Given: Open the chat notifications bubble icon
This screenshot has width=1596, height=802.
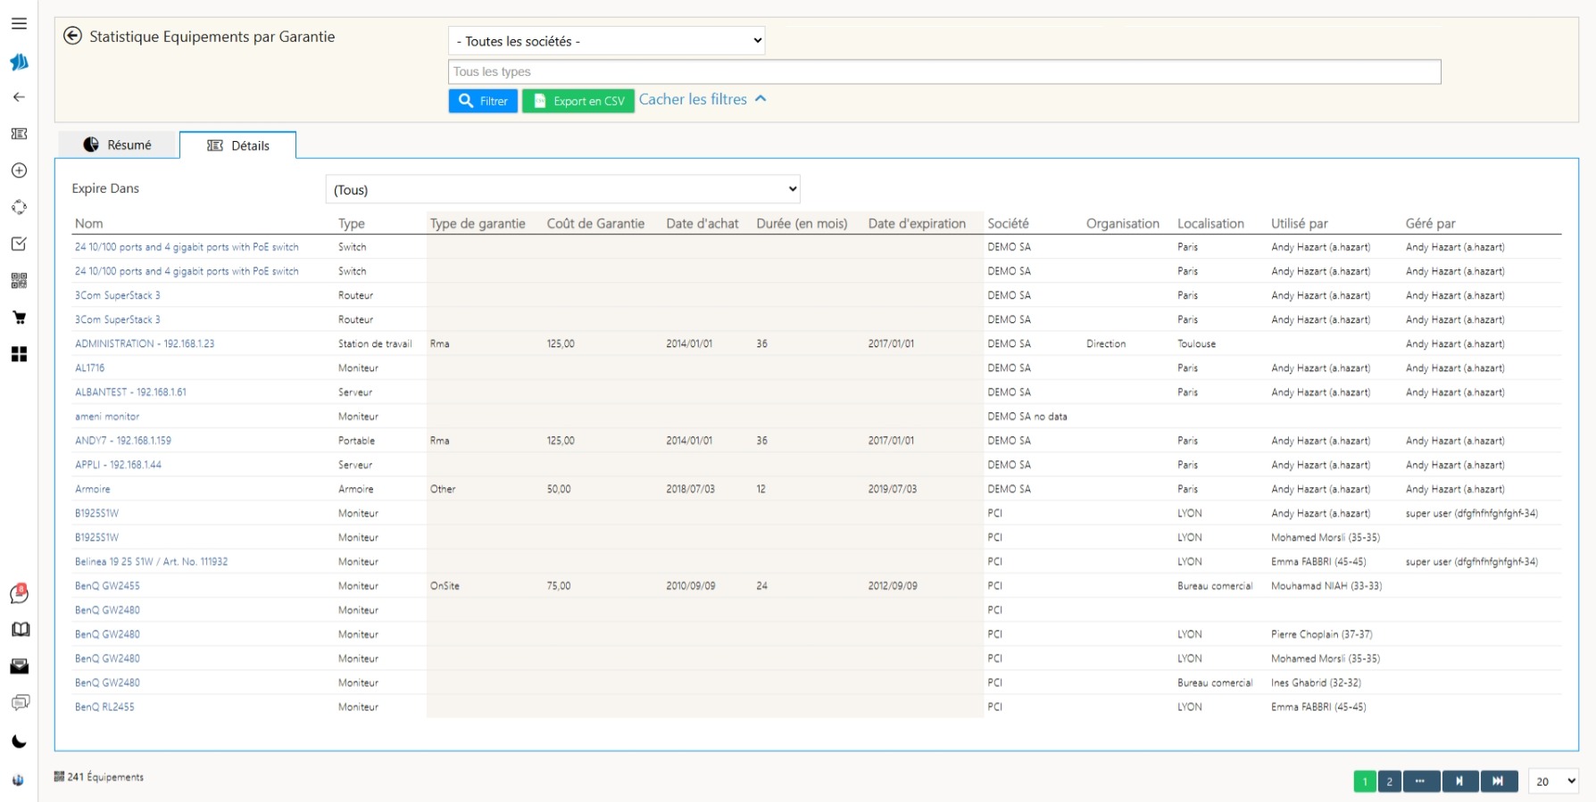Looking at the screenshot, I should [19, 594].
